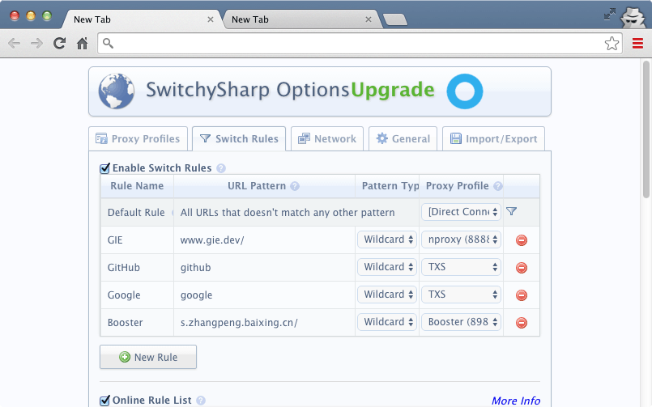652x407 pixels.
Task: Uncheck the Online Rule List checkbox
Action: (104, 401)
